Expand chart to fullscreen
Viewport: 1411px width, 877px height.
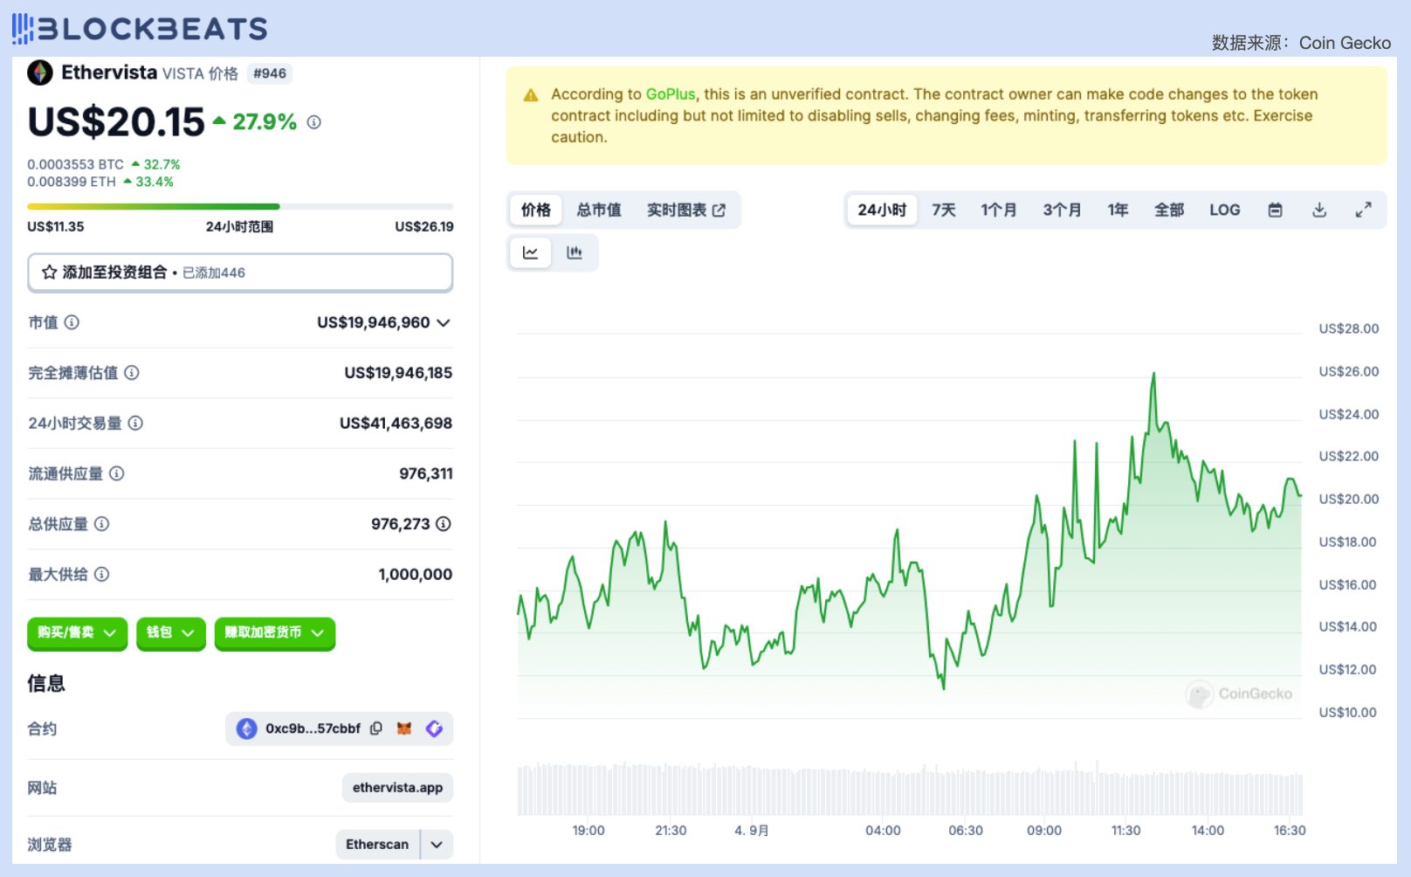[x=1363, y=210]
